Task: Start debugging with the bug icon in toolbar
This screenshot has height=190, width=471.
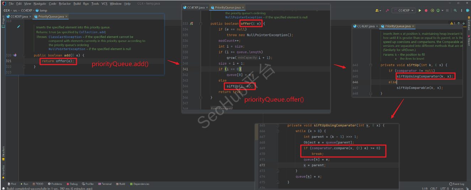Action: 426,11
